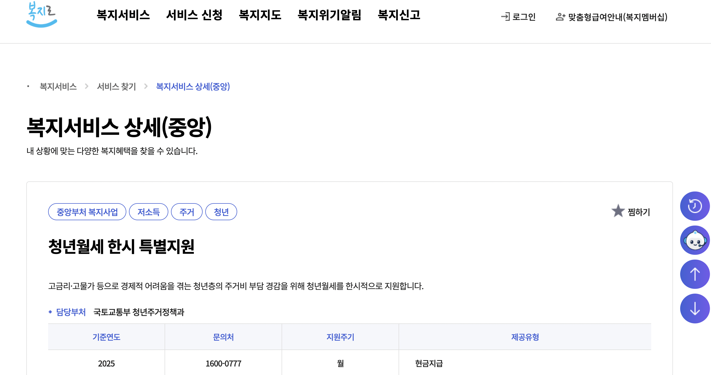Screen dimensions: 711x375
Task: Click the 2025 table cell
Action: 106,363
